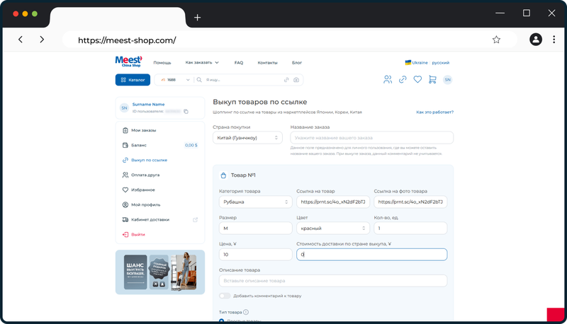Image resolution: width=567 pixels, height=324 pixels.
Task: Open the Как это работает? link
Action: pyautogui.click(x=434, y=112)
